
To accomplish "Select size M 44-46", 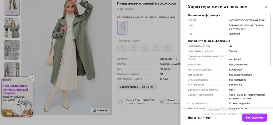I will pos(133,48).
